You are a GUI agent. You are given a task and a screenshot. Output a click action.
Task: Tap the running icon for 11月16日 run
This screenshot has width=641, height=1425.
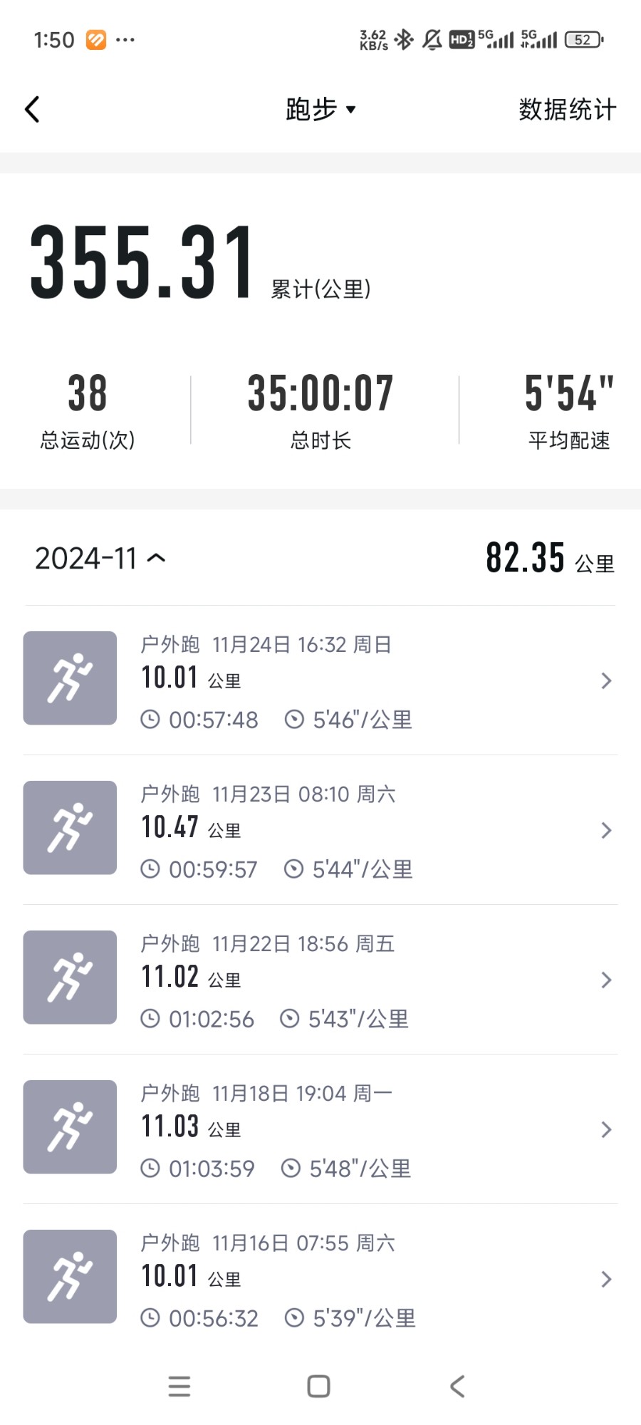pos(70,1277)
